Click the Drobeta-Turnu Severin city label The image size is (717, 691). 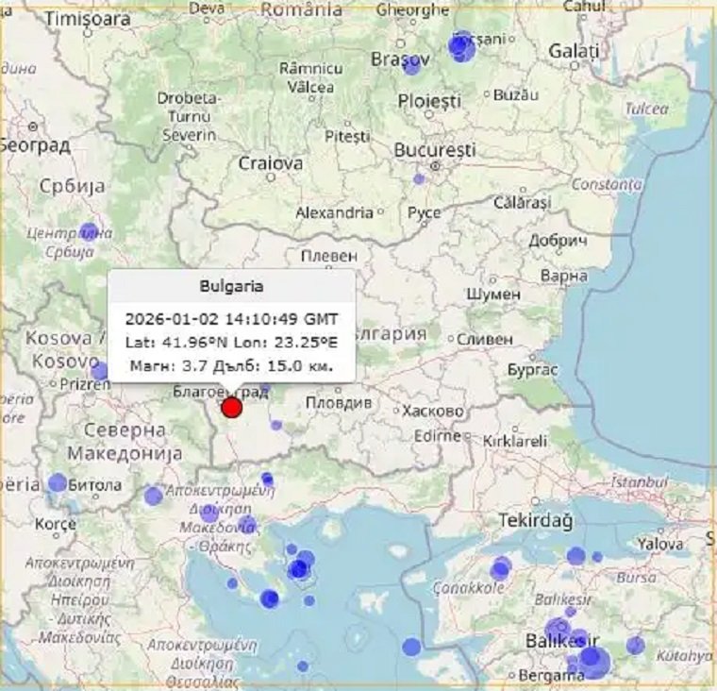tap(189, 117)
